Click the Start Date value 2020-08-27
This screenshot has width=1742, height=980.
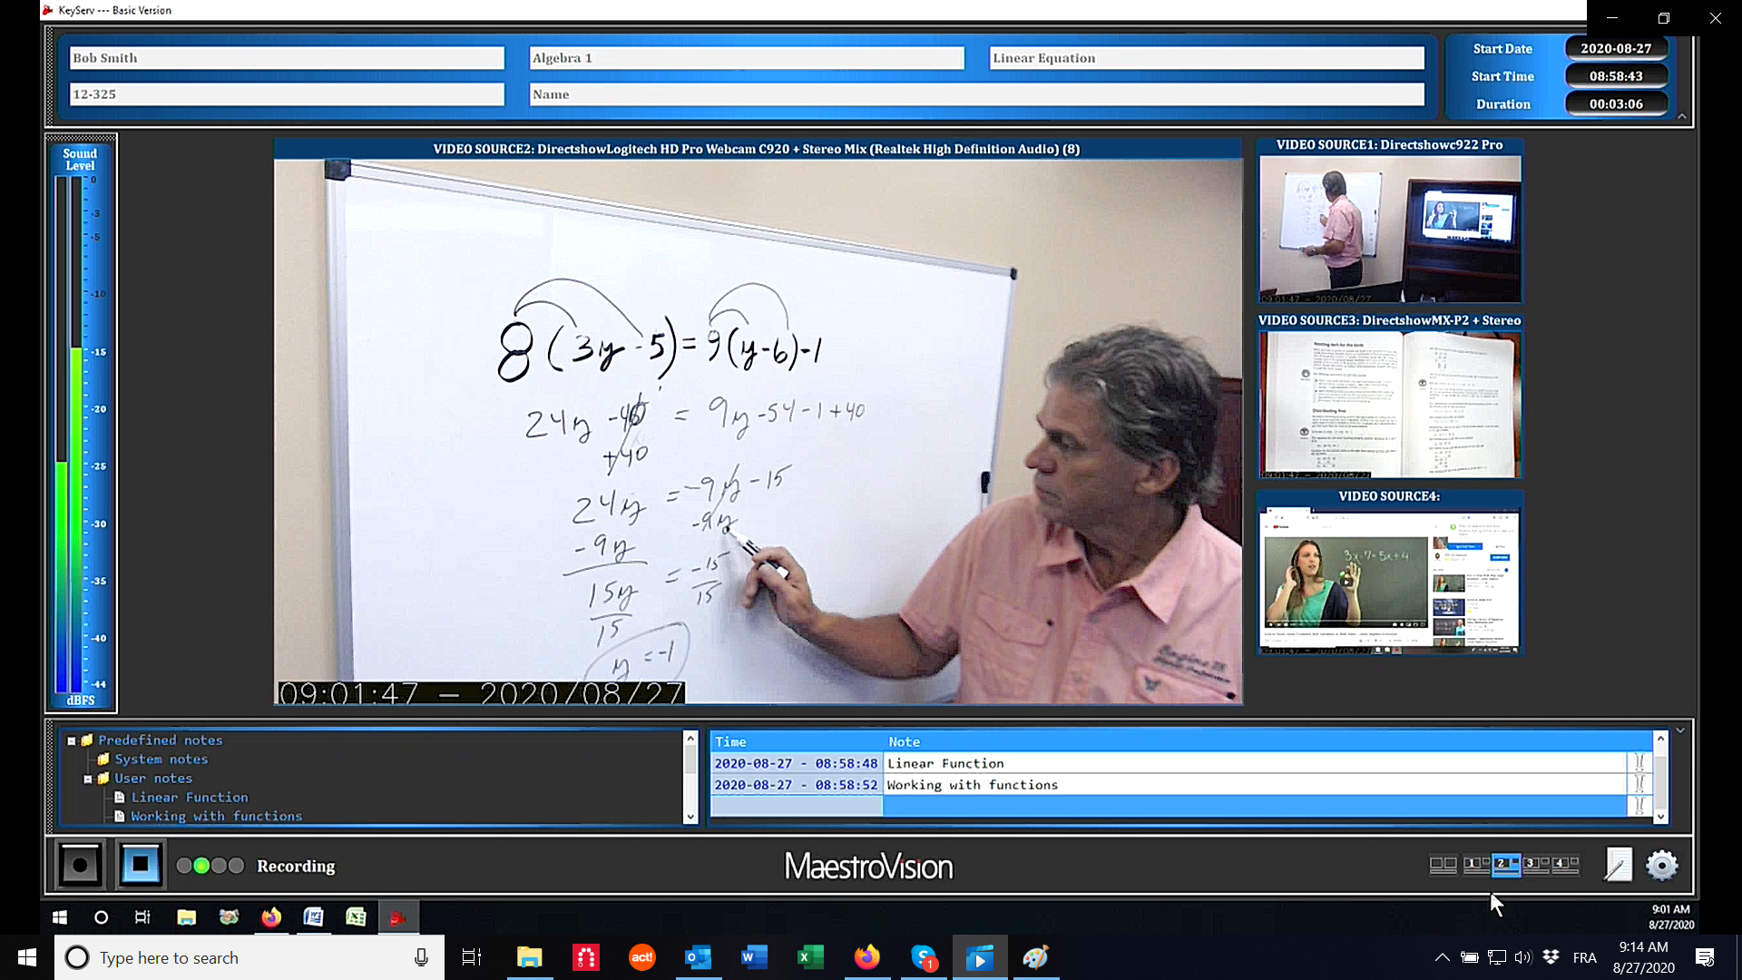coord(1616,49)
